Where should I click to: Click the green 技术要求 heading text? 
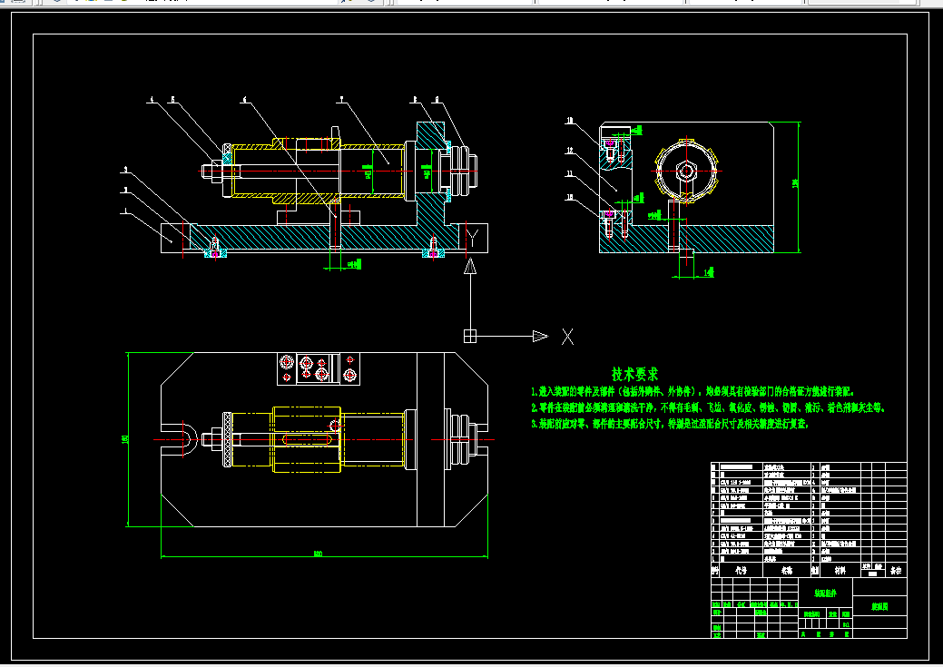(634, 374)
